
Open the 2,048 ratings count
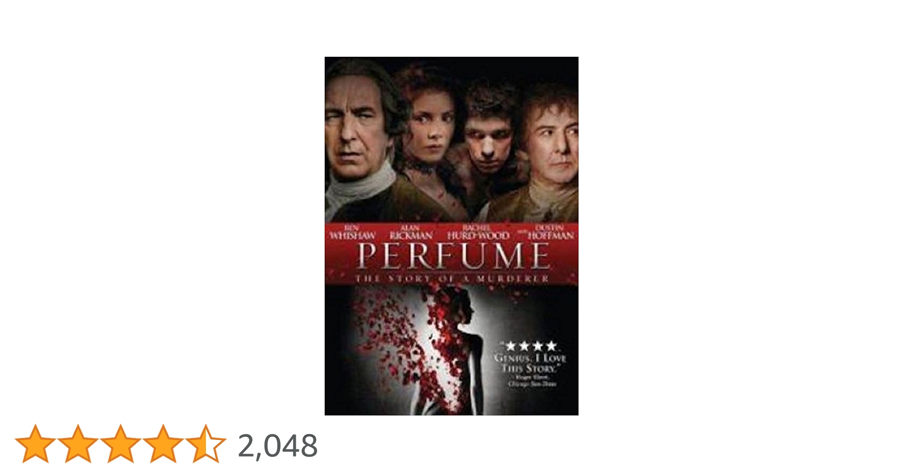277,446
